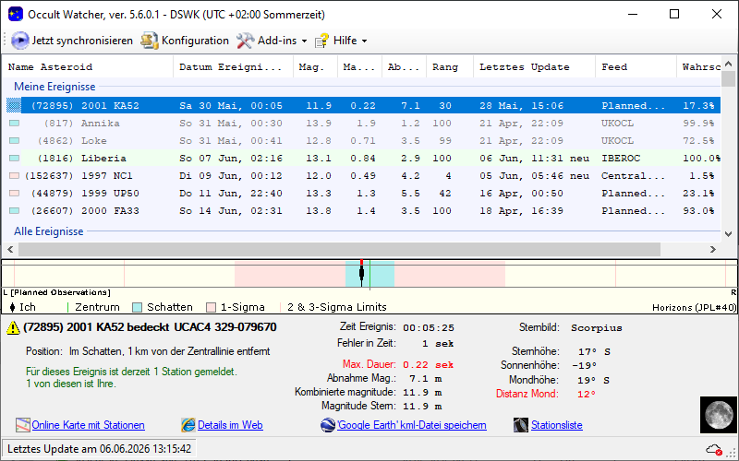
Task: Click the horizontal scroll right arrow
Action: pyautogui.click(x=713, y=249)
